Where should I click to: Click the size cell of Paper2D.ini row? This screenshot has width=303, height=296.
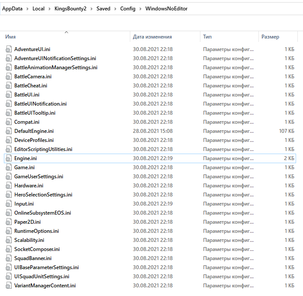[x=289, y=222]
